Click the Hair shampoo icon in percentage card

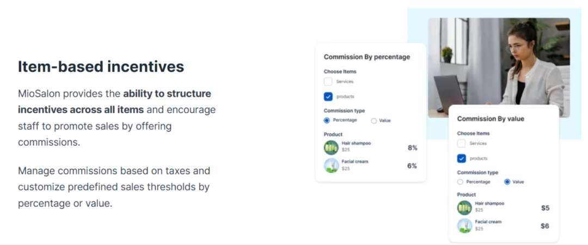pos(331,148)
